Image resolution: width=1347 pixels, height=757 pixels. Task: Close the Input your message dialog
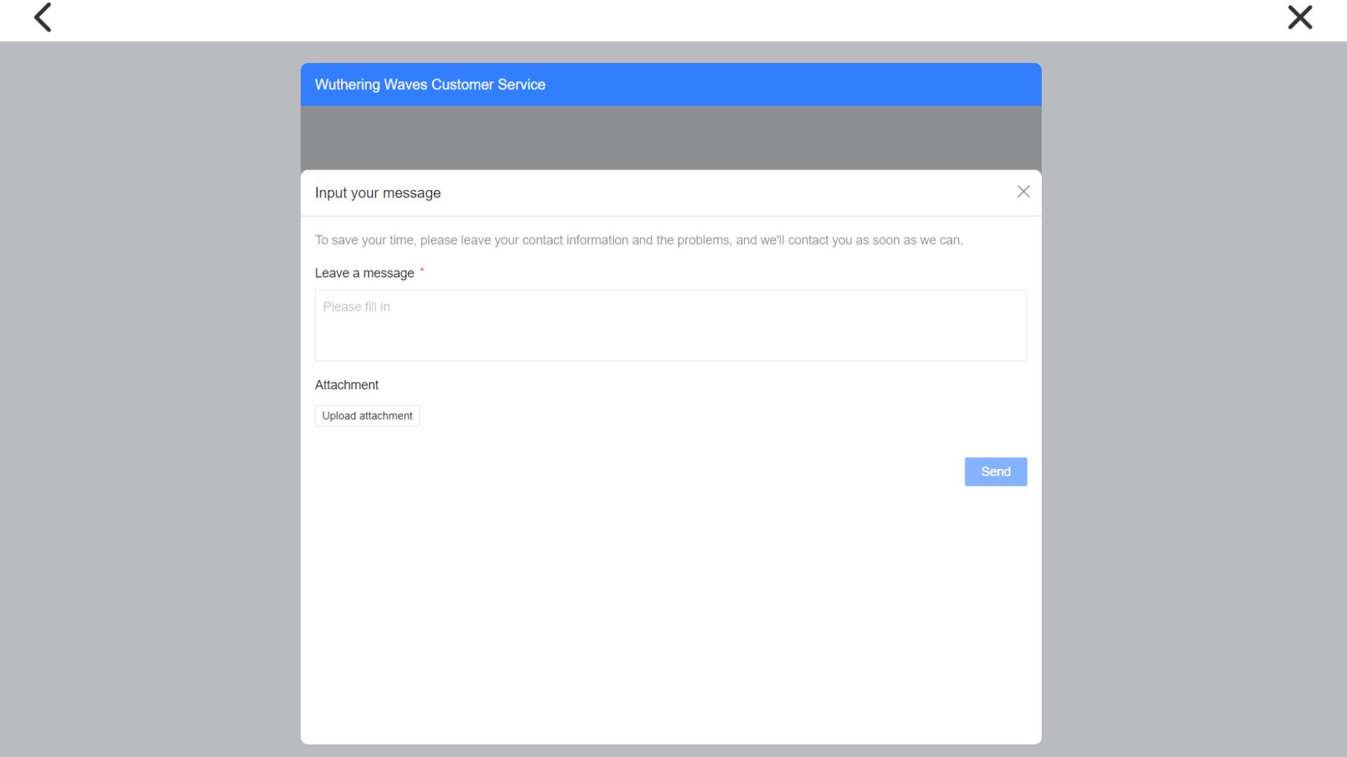pyautogui.click(x=1023, y=192)
